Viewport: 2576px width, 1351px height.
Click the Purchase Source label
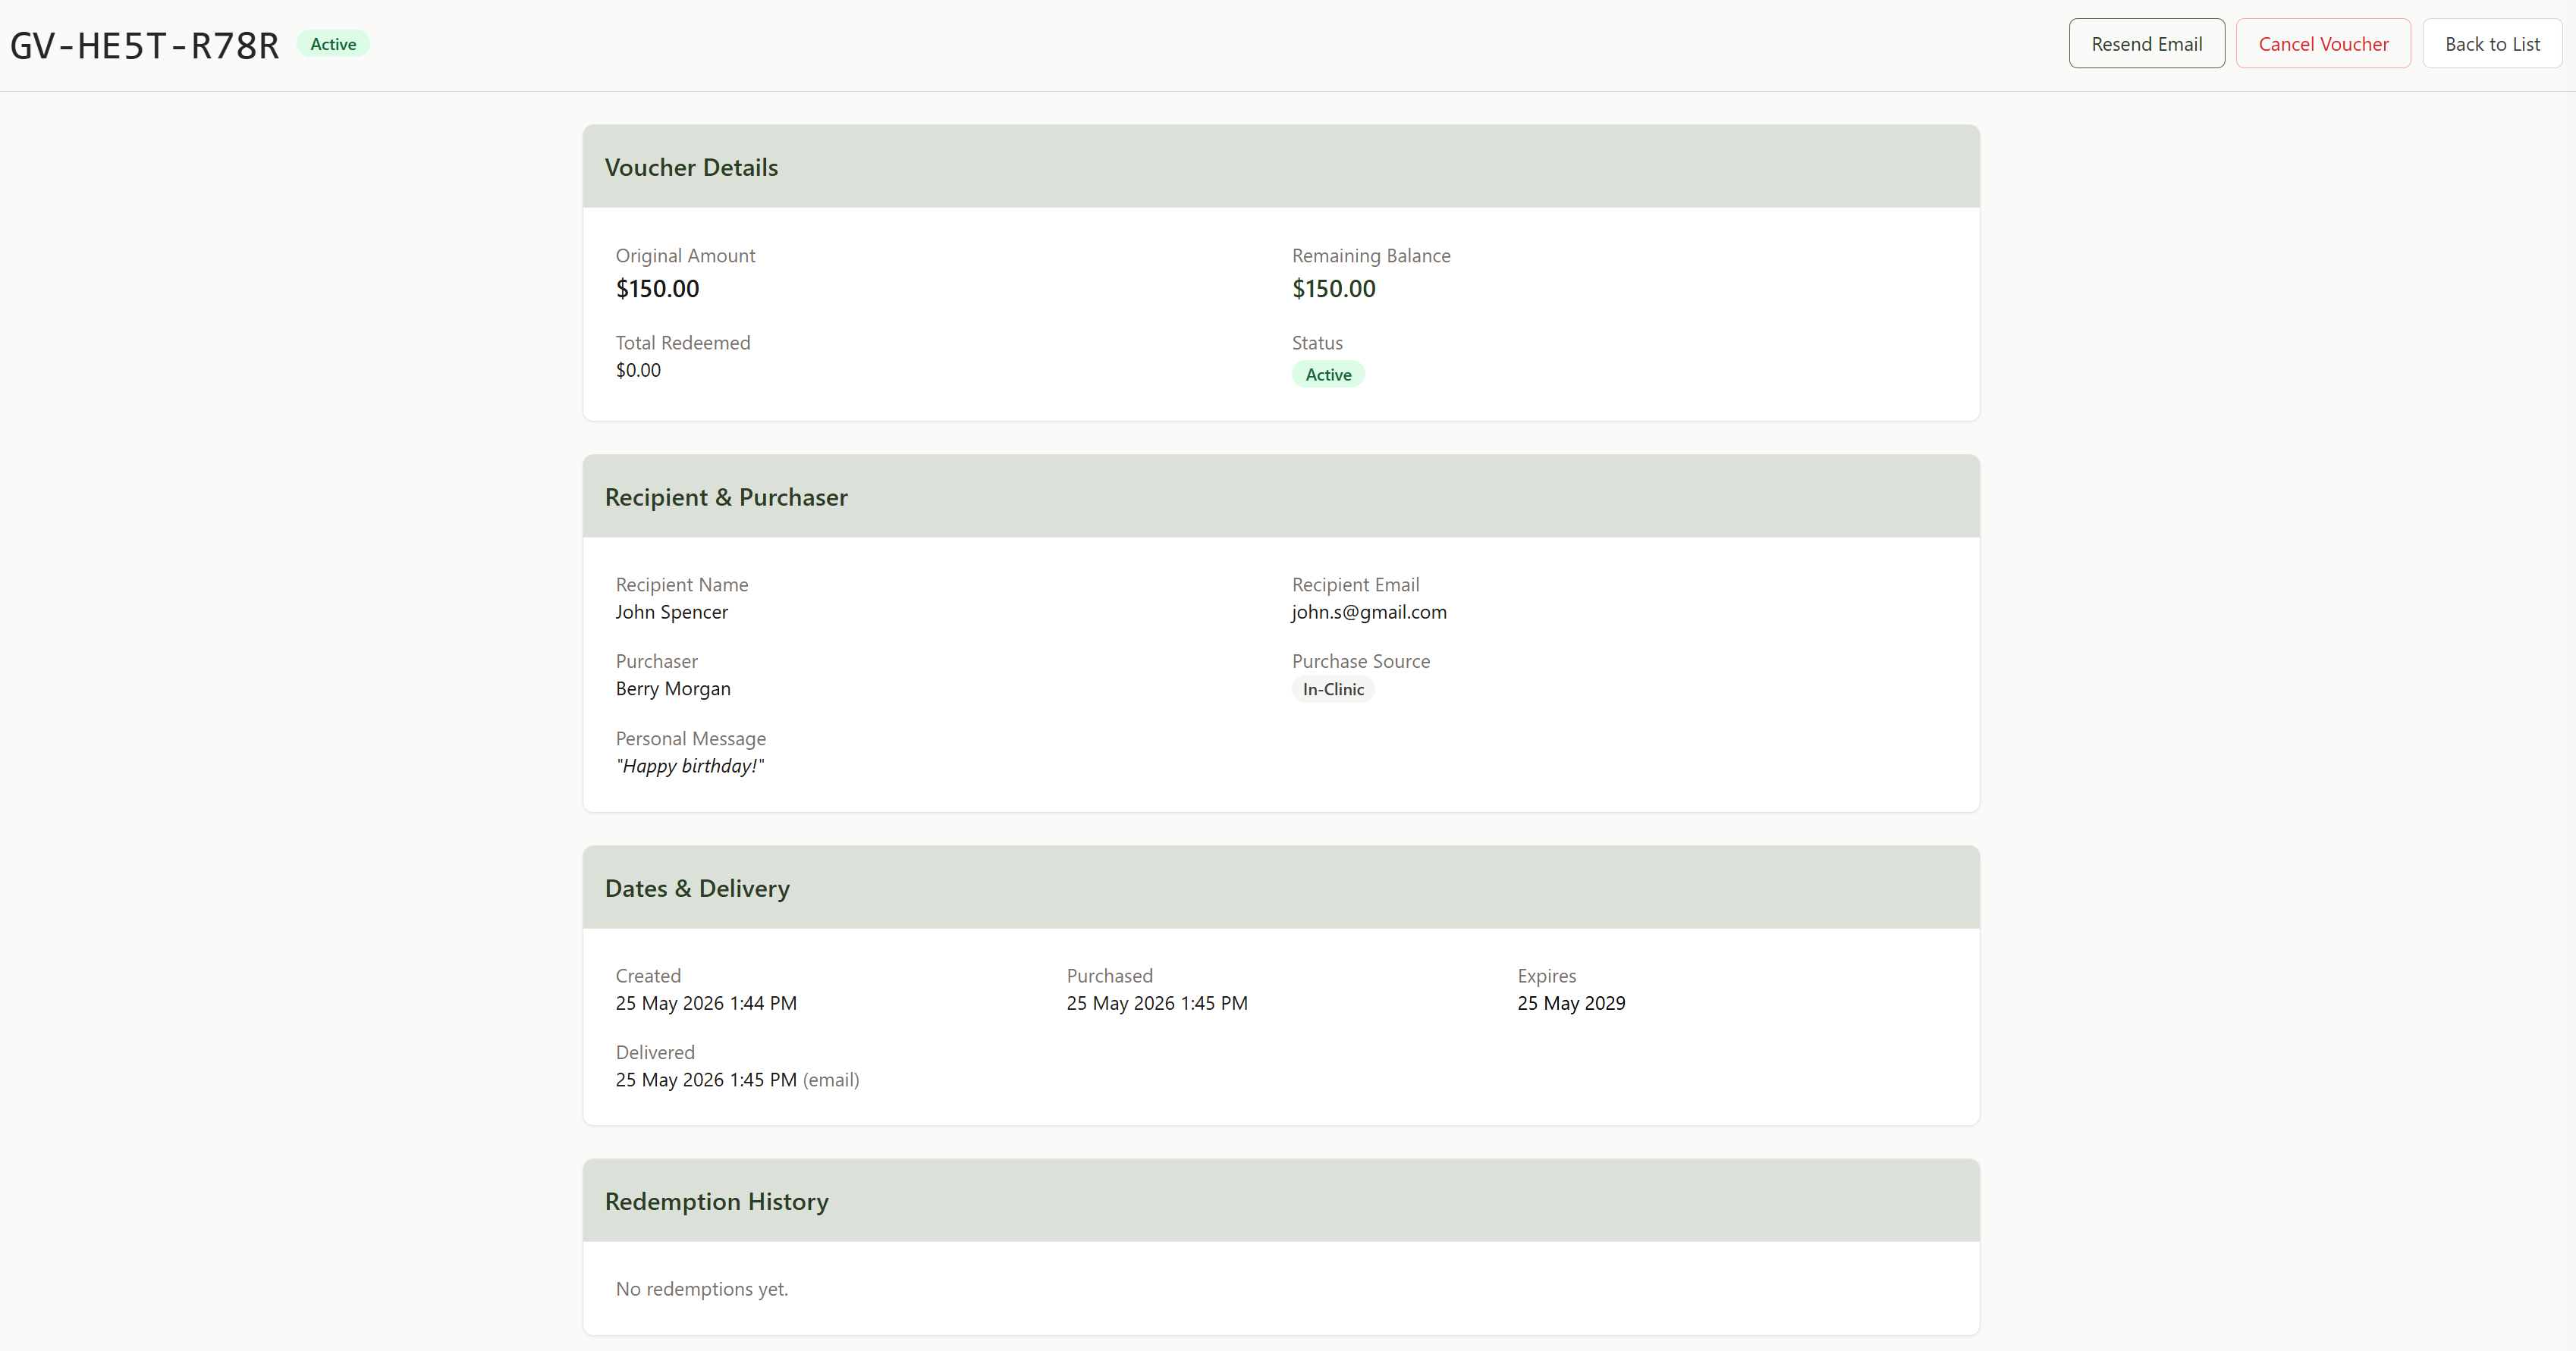pos(1360,660)
